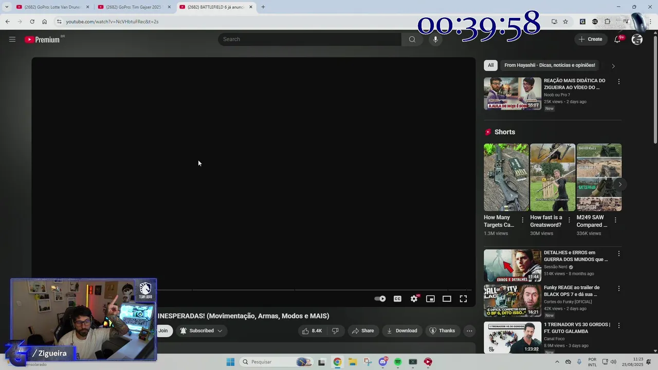This screenshot has height=370, width=658.
Task: Close the GoPro: Lotte Van Drunen tab
Action: point(87,7)
